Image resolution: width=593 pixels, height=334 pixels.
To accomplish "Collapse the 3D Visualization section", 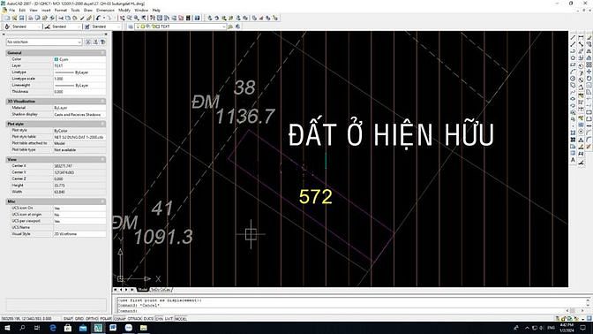I will (x=102, y=101).
